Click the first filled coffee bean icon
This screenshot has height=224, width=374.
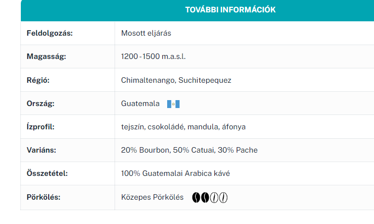[196, 198]
